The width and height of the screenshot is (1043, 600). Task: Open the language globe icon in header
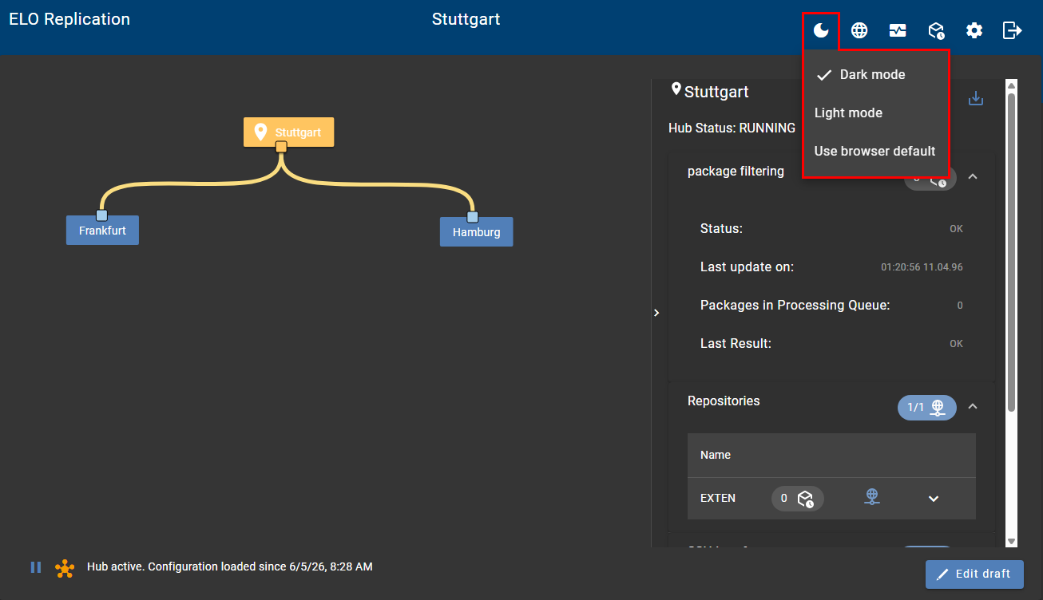tap(859, 30)
